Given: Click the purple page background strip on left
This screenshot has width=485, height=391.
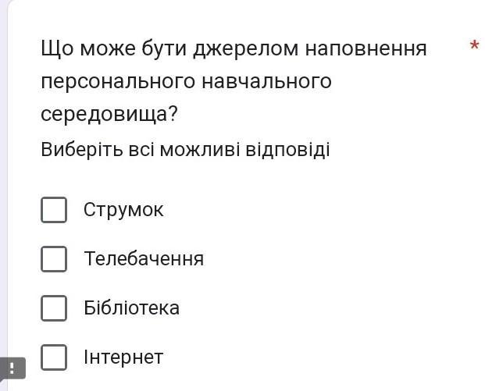Looking at the screenshot, I should 3,186.
